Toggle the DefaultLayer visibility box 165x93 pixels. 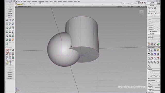click(x=24, y=5)
